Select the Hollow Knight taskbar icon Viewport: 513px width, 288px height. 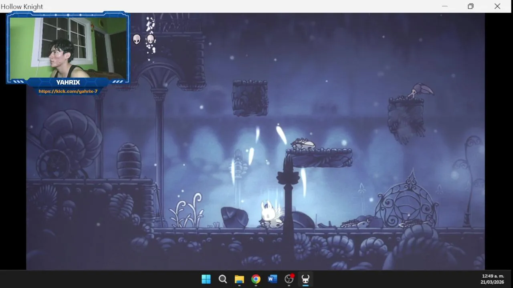305,279
